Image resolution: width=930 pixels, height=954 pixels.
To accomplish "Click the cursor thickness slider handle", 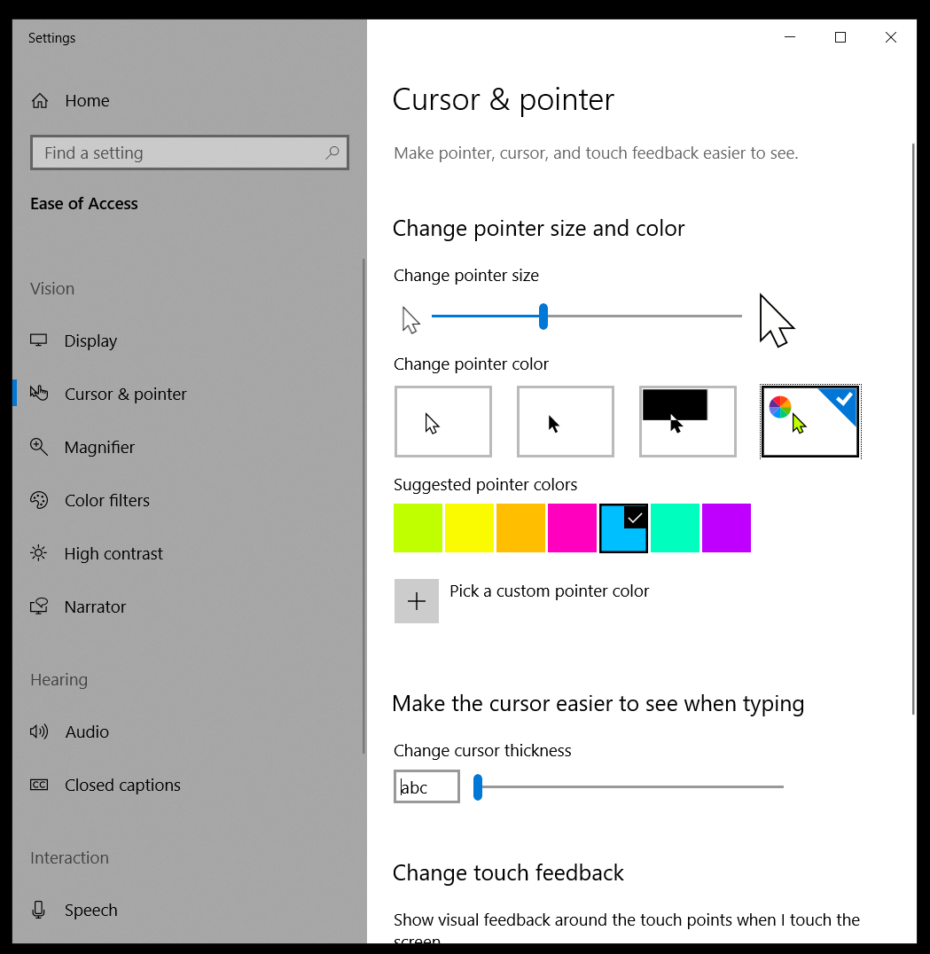I will click(478, 787).
